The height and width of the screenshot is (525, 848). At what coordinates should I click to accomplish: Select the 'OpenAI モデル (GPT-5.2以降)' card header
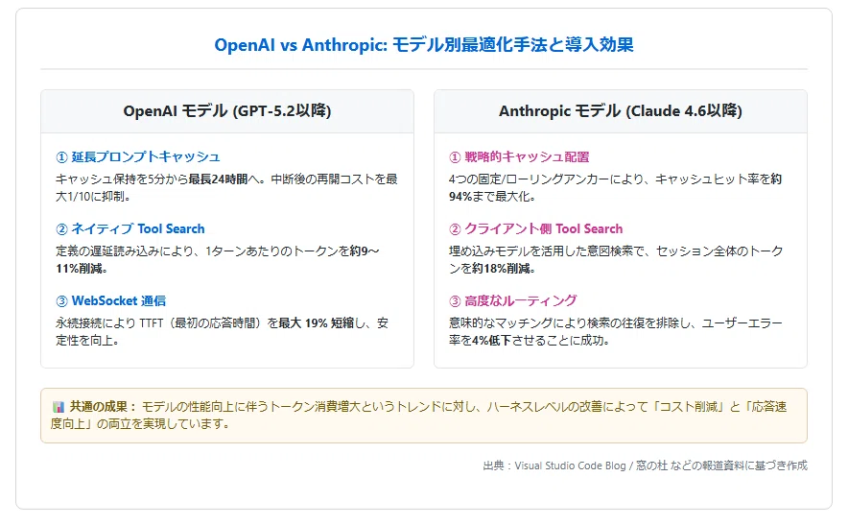pyautogui.click(x=227, y=111)
